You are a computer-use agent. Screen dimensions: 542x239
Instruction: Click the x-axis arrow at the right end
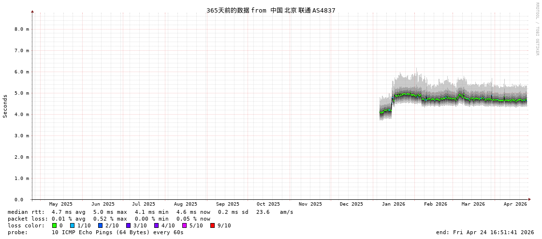pyautogui.click(x=529, y=199)
